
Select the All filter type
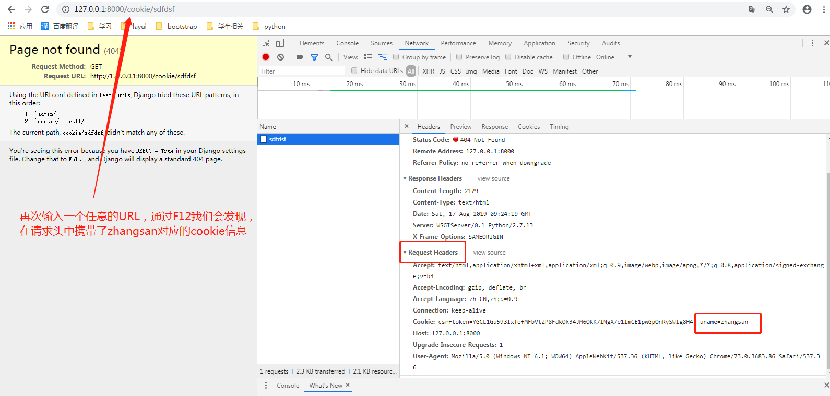click(411, 71)
